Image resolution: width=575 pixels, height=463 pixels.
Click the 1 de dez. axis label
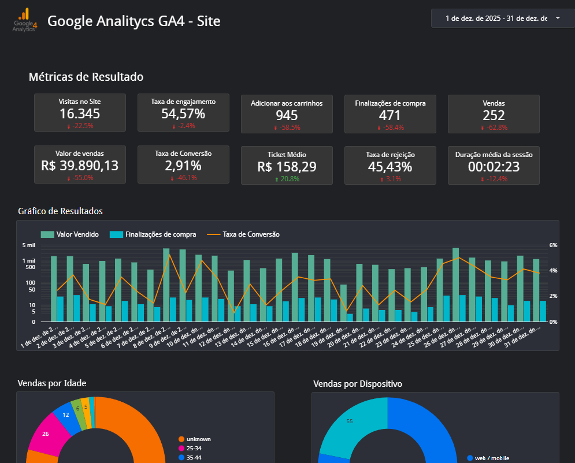39,337
